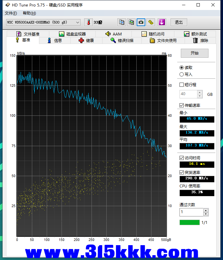Click the thermometer temperature icon
223x260 pixels.
(x=88, y=22)
